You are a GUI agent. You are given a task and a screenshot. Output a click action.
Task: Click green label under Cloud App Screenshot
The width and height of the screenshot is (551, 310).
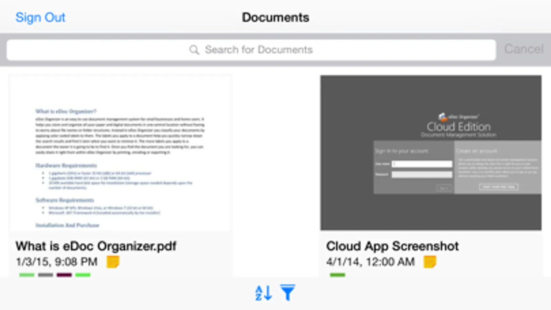pos(337,275)
